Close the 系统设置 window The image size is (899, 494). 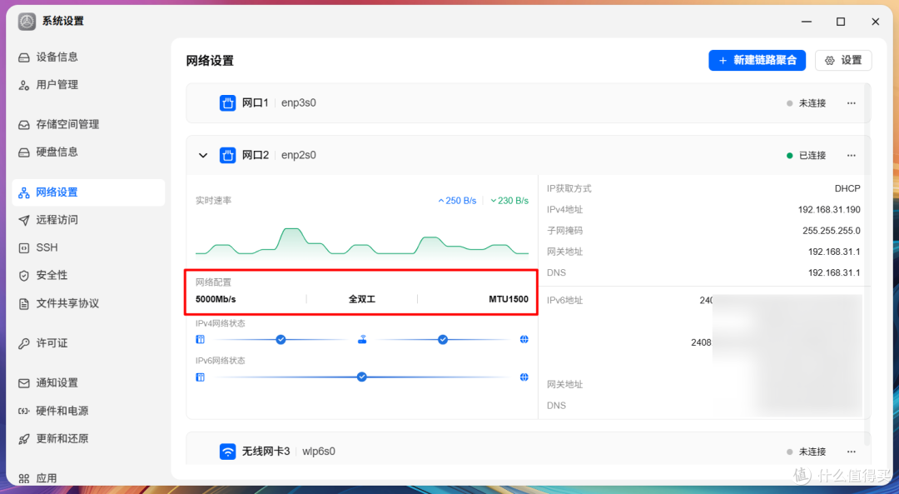pyautogui.click(x=876, y=22)
